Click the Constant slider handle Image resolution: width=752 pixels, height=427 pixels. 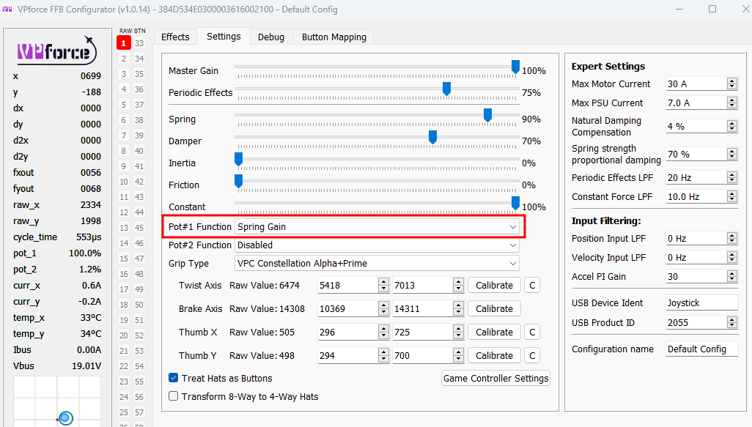(x=515, y=203)
